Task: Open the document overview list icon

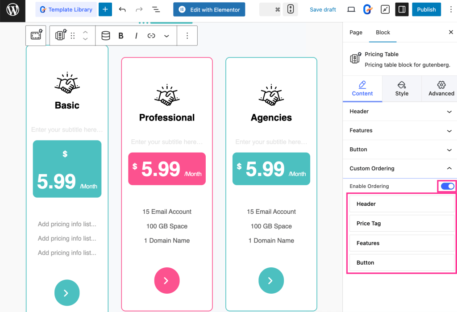Action: (156, 10)
